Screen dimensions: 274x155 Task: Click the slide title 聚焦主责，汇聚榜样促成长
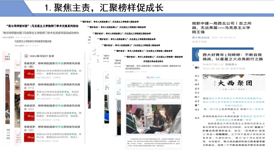pyautogui.click(x=104, y=8)
